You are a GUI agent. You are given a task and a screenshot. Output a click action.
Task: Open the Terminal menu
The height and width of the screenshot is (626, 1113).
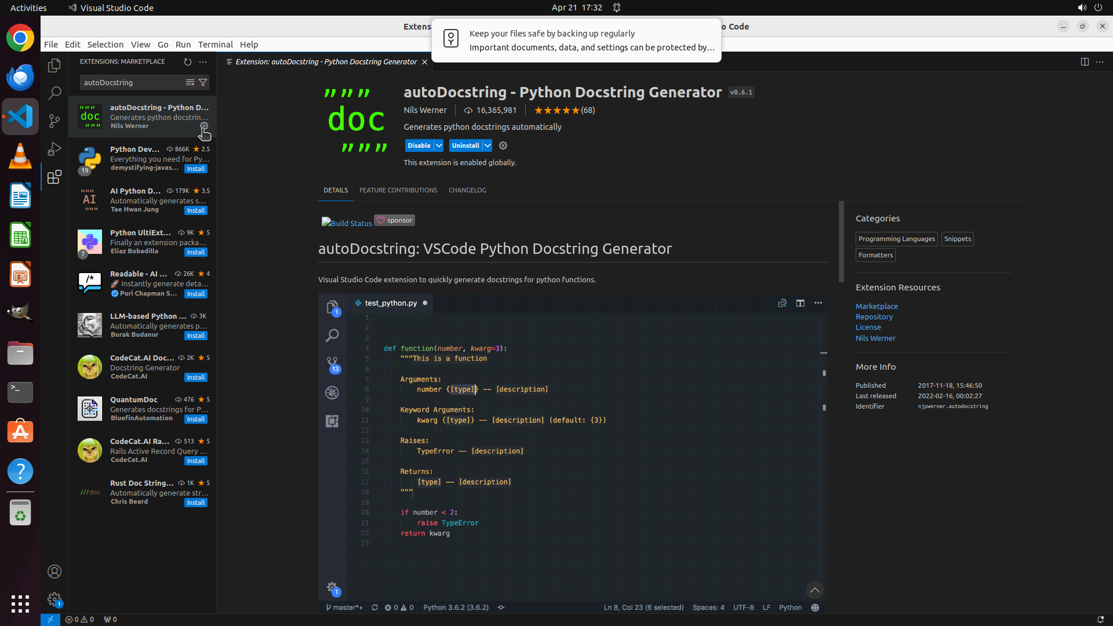(x=215, y=45)
